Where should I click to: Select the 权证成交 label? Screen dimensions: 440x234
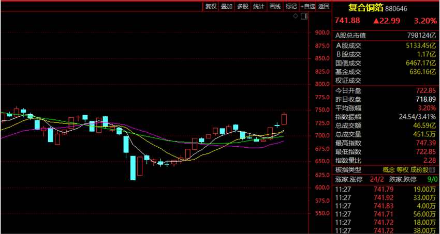coord(348,81)
